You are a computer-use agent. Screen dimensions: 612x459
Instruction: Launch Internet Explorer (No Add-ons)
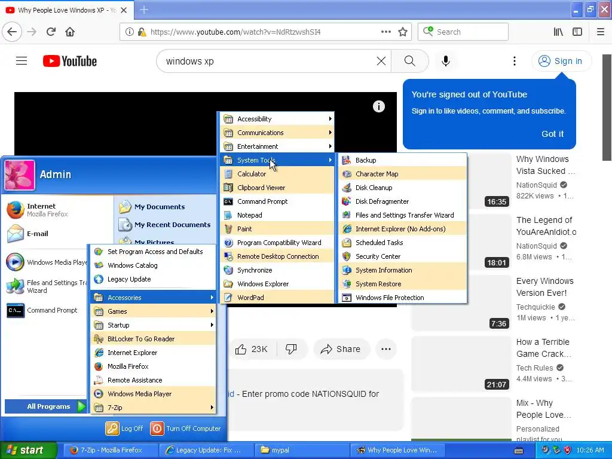(x=402, y=229)
